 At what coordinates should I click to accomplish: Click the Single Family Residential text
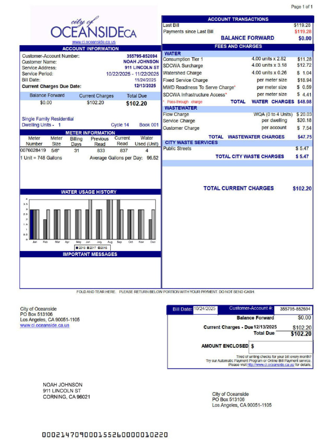(x=48, y=119)
